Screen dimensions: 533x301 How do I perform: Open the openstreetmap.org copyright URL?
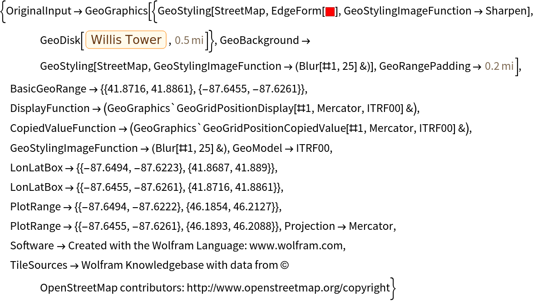pos(288,287)
